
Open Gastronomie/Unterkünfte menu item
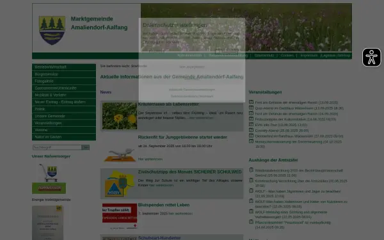[x=64, y=88]
